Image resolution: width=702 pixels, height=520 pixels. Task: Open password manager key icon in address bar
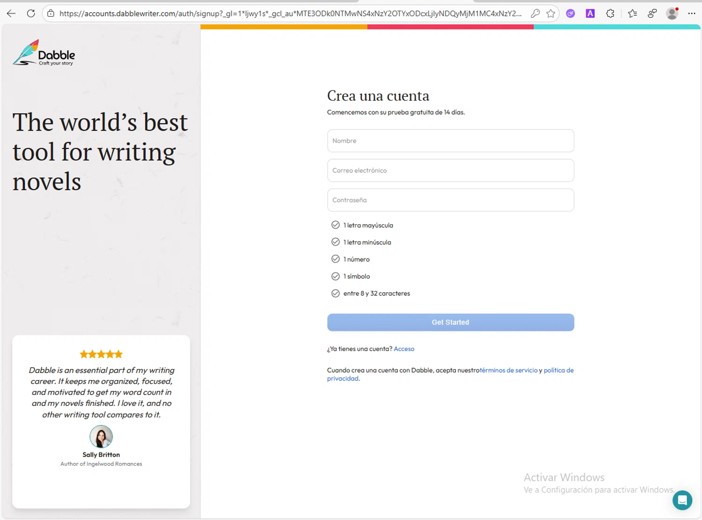(x=535, y=14)
